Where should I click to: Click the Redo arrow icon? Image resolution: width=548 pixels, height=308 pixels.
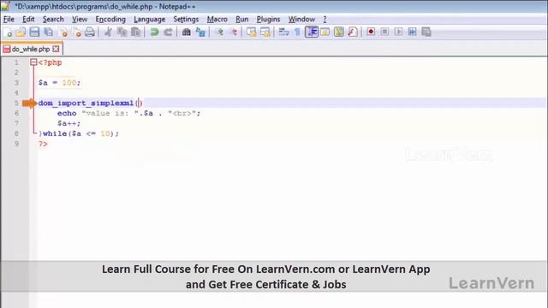168,33
